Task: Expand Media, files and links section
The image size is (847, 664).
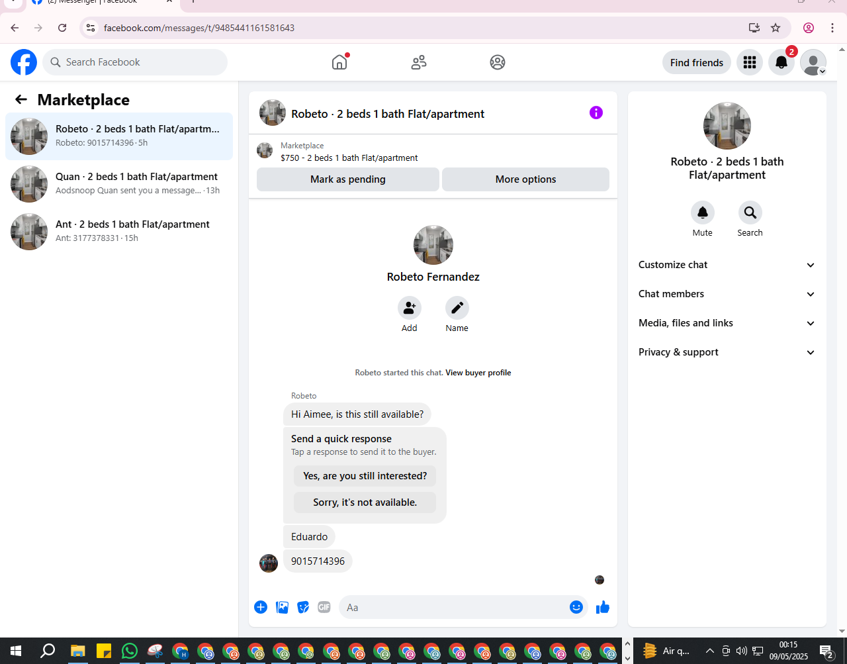Action: 727,323
